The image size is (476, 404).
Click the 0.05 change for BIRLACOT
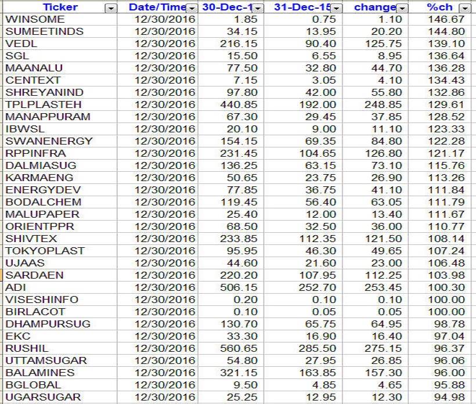click(x=390, y=312)
